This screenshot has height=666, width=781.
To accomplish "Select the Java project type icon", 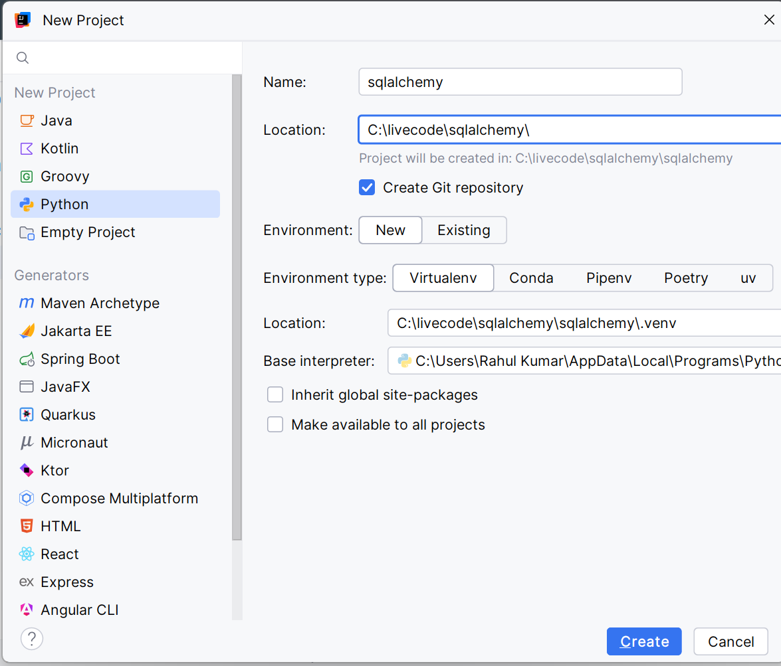I will coord(27,121).
